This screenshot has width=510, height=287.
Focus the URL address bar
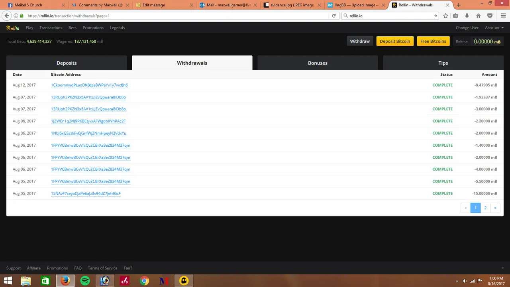click(177, 16)
